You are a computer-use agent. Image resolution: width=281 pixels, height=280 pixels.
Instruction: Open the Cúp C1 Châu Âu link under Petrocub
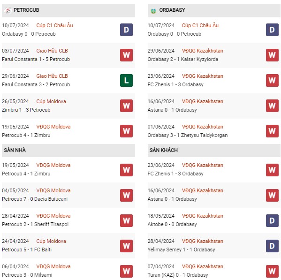point(55,25)
